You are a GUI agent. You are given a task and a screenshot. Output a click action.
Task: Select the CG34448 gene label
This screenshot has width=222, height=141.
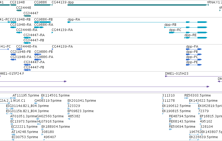pos(23,8)
